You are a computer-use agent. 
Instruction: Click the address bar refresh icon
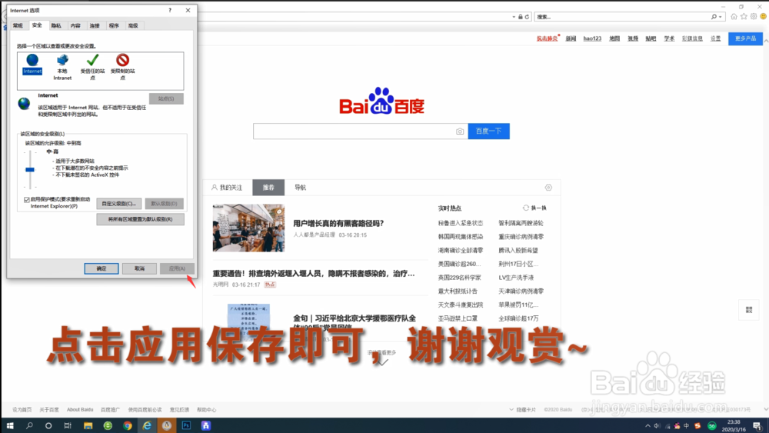(x=528, y=17)
